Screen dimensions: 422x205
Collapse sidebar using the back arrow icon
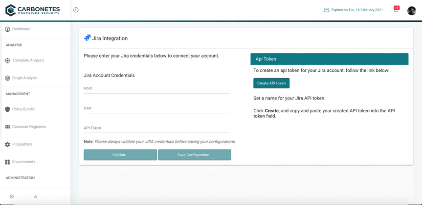click(76, 10)
